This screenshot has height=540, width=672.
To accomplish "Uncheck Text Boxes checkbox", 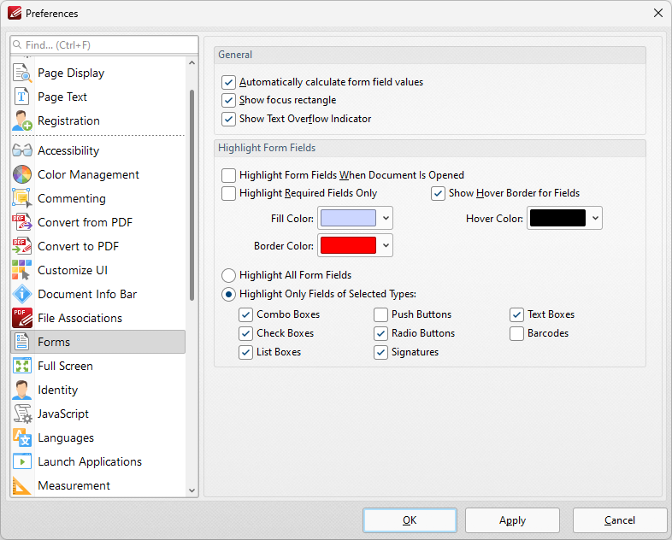I will (x=517, y=314).
